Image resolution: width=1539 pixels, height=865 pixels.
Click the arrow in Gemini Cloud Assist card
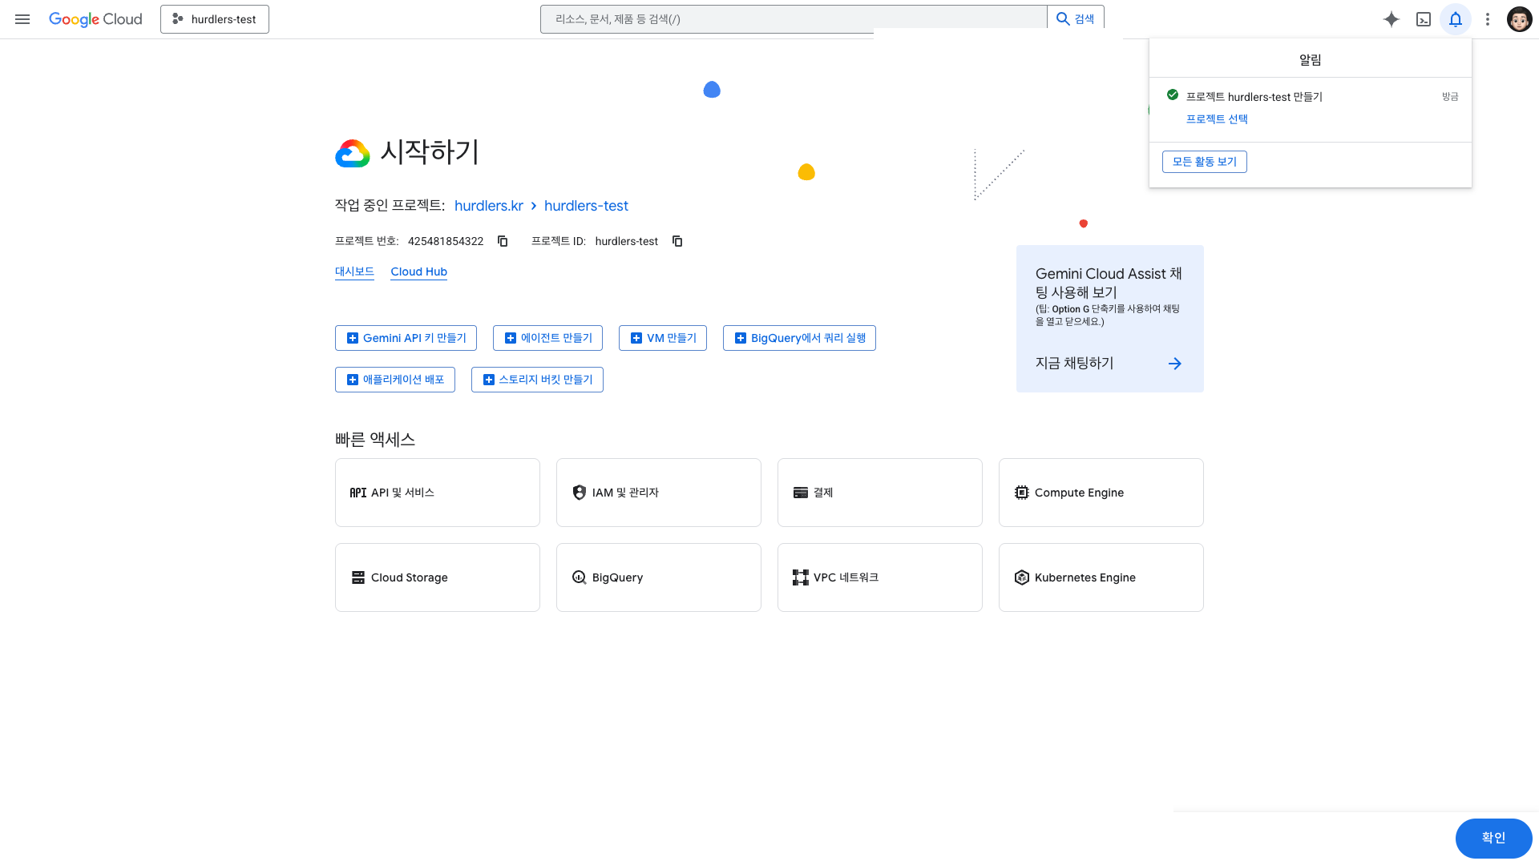(1175, 364)
